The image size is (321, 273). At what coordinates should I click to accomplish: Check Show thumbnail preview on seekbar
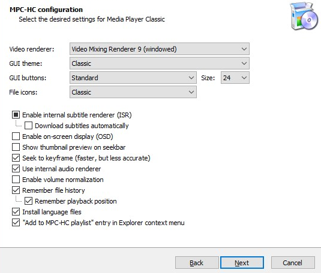tap(16, 147)
